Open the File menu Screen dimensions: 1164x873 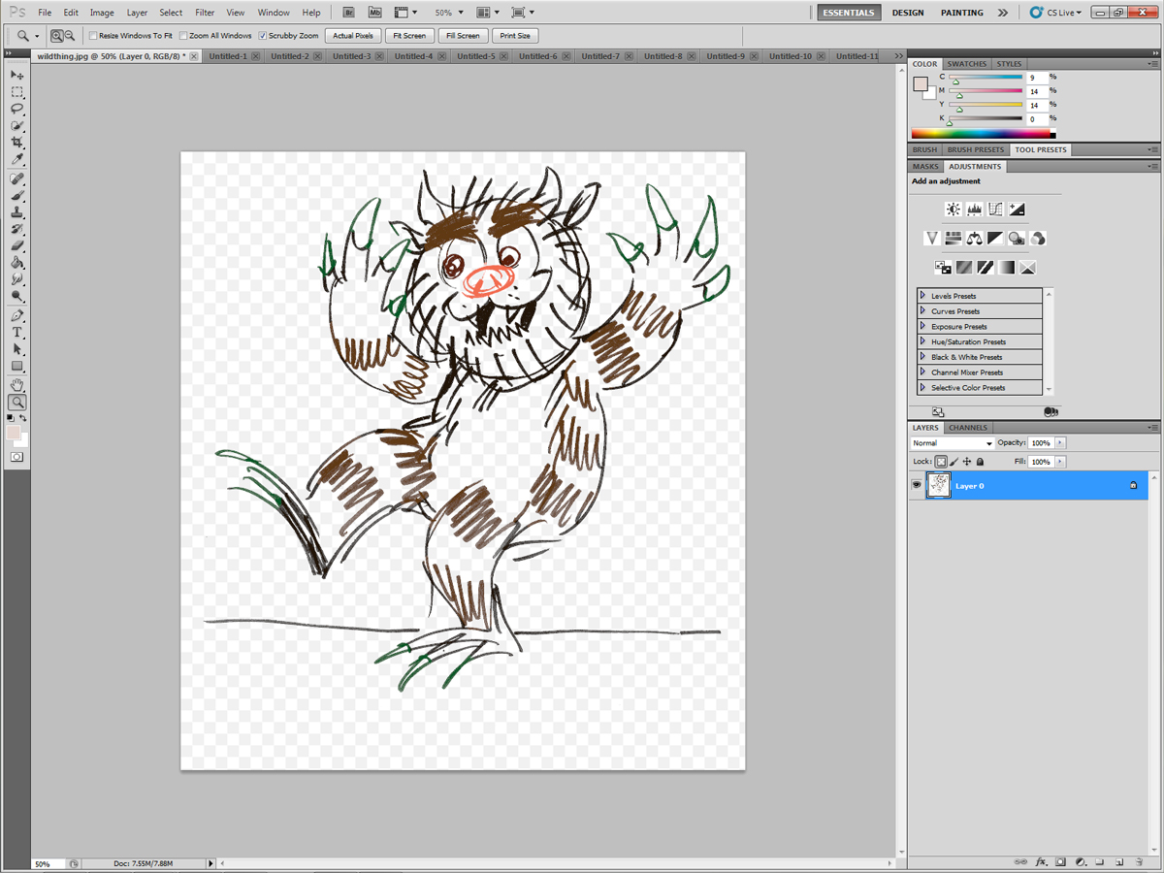point(45,13)
